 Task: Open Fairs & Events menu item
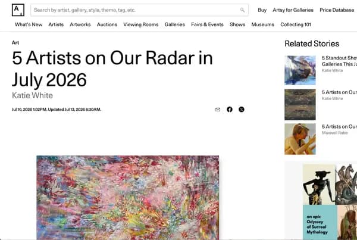[207, 24]
